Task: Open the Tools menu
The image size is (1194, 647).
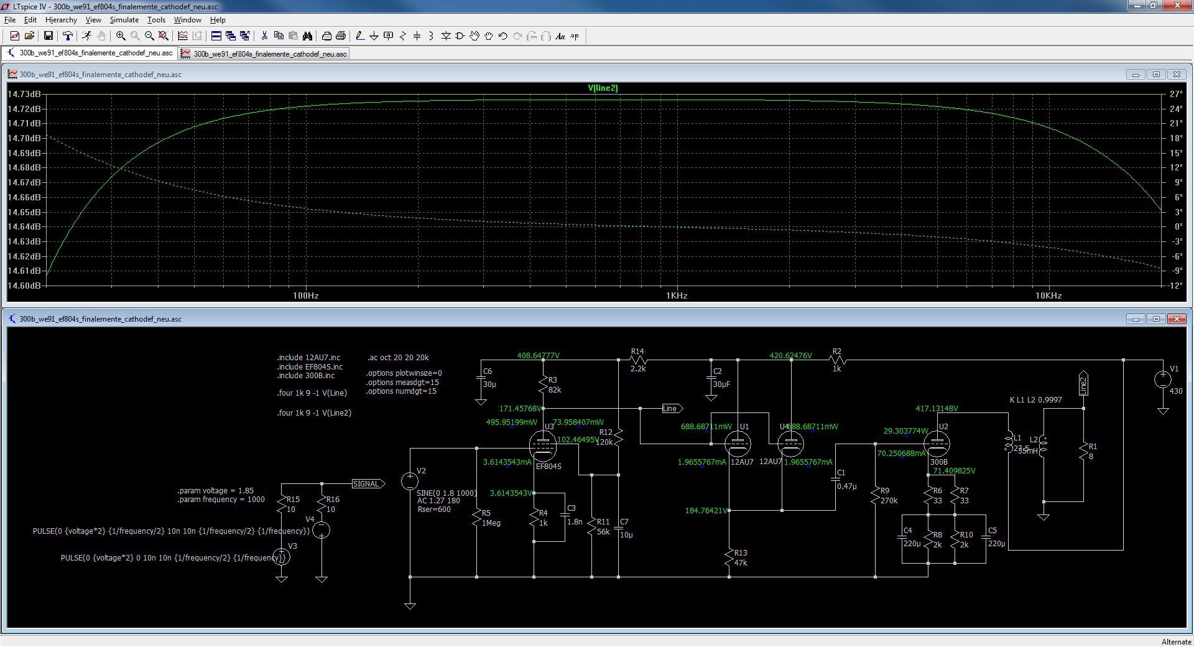Action: pyautogui.click(x=156, y=20)
